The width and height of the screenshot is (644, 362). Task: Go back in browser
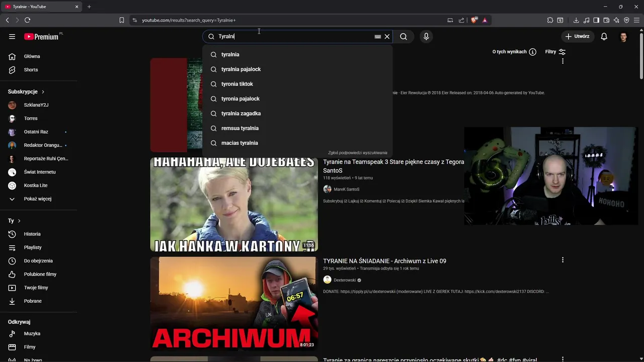coord(7,20)
